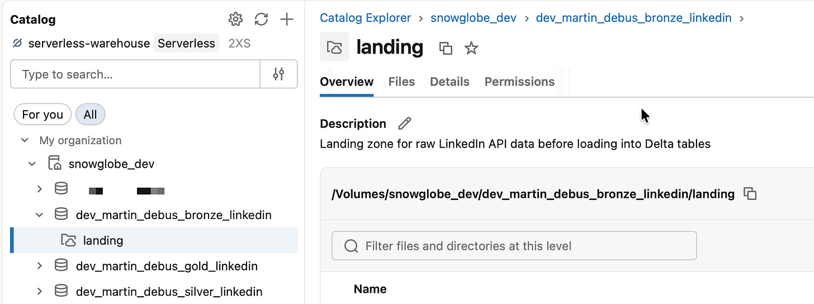Open catalog settings gear icon

pos(236,20)
